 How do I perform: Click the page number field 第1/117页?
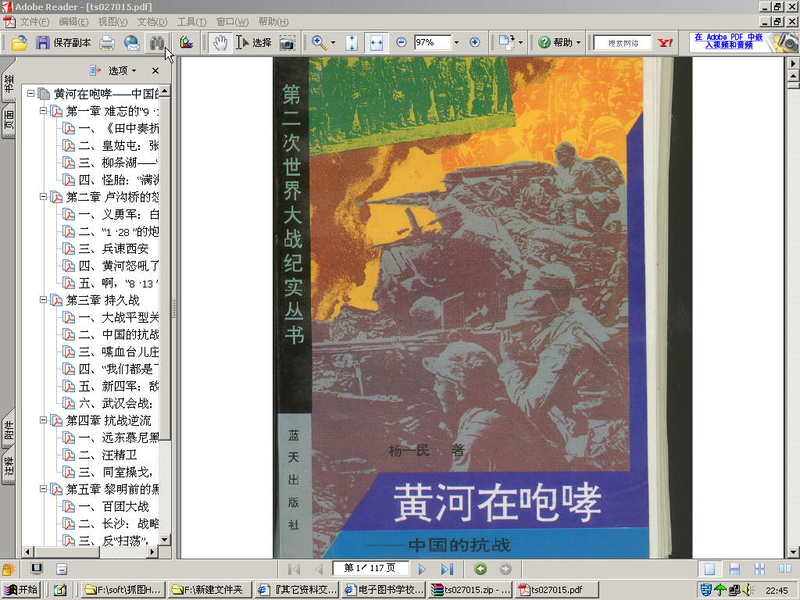tap(370, 568)
